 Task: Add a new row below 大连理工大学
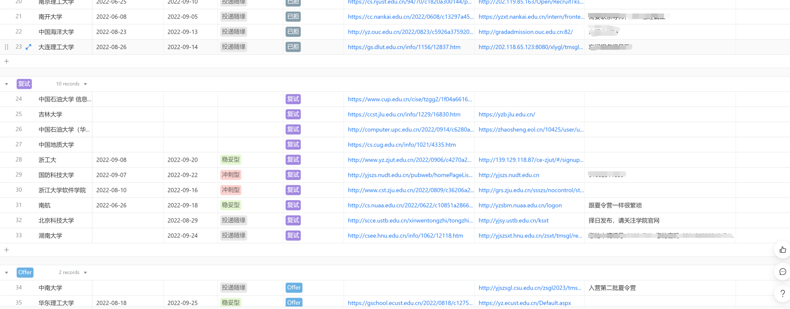tap(6, 61)
